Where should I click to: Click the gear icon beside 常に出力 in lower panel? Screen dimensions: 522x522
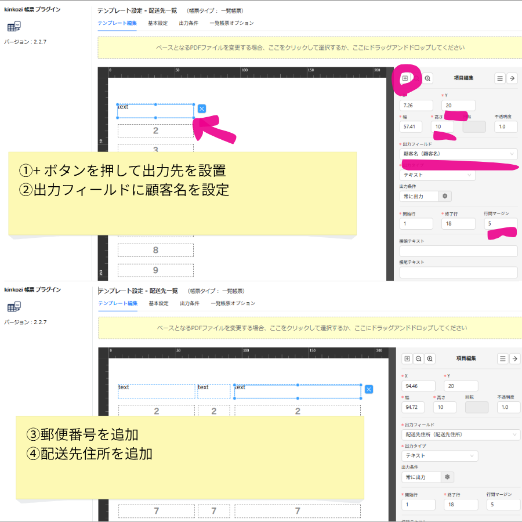pyautogui.click(x=447, y=477)
